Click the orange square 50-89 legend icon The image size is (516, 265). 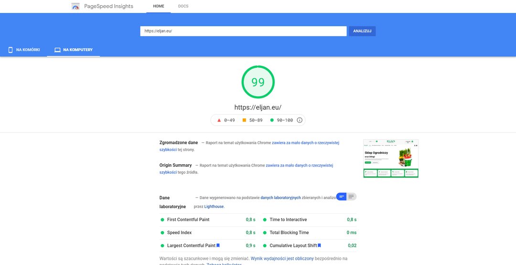click(244, 120)
